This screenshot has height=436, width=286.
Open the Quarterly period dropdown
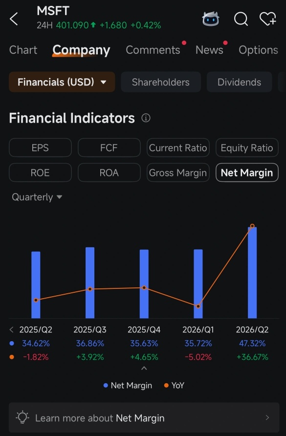coord(37,197)
